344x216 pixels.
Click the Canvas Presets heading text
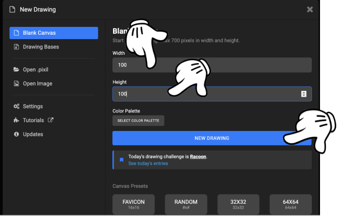point(130,186)
